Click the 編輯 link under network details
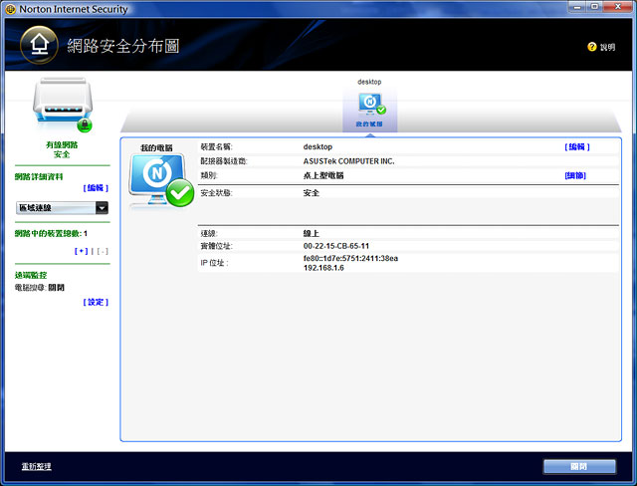This screenshot has width=637, height=486. (x=96, y=188)
